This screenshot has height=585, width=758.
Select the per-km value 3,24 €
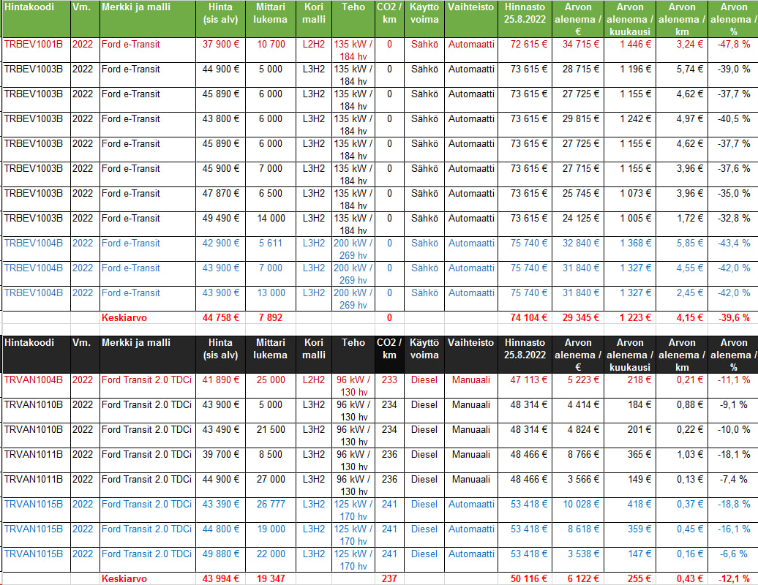(682, 50)
